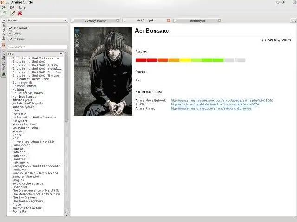Select Texhnolyze in the title list

click(20, 187)
